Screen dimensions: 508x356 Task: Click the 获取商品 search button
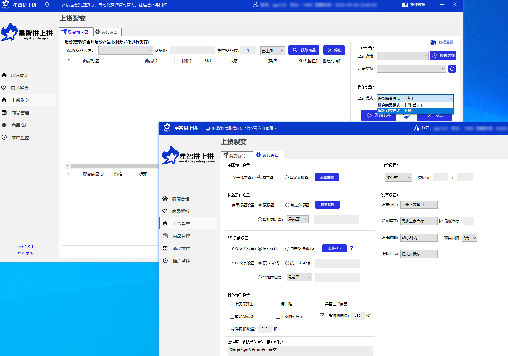point(304,50)
